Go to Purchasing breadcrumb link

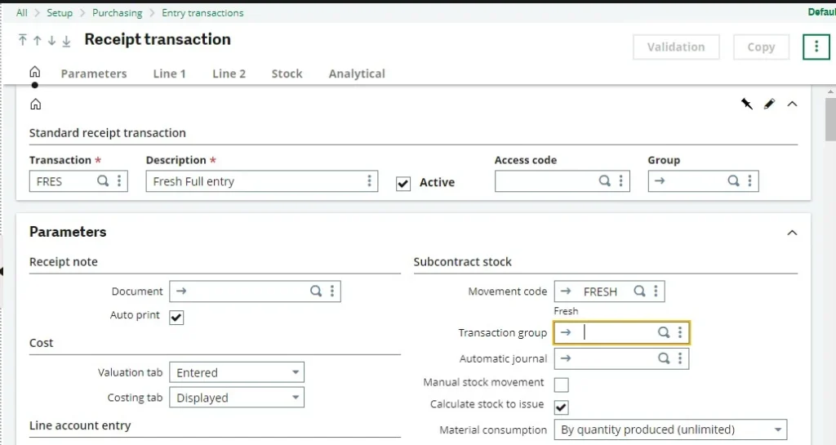(x=118, y=13)
